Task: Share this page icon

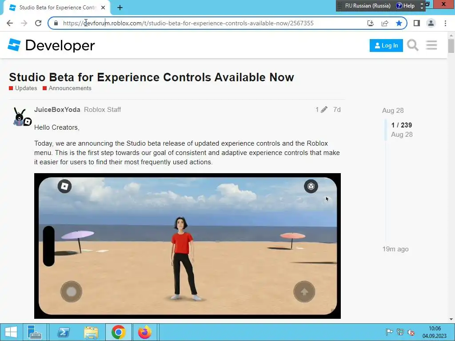Action: pyautogui.click(x=385, y=23)
